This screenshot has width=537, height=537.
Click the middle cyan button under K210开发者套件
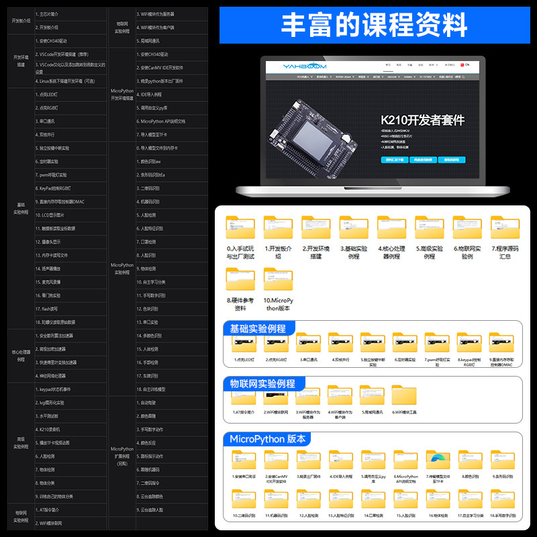tap(423, 160)
